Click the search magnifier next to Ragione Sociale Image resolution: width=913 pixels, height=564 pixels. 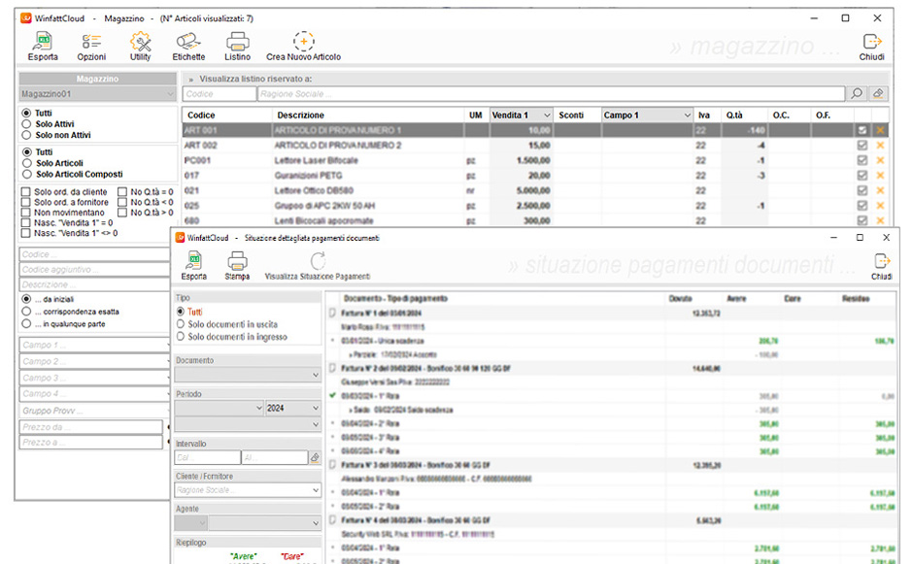pyautogui.click(x=857, y=94)
